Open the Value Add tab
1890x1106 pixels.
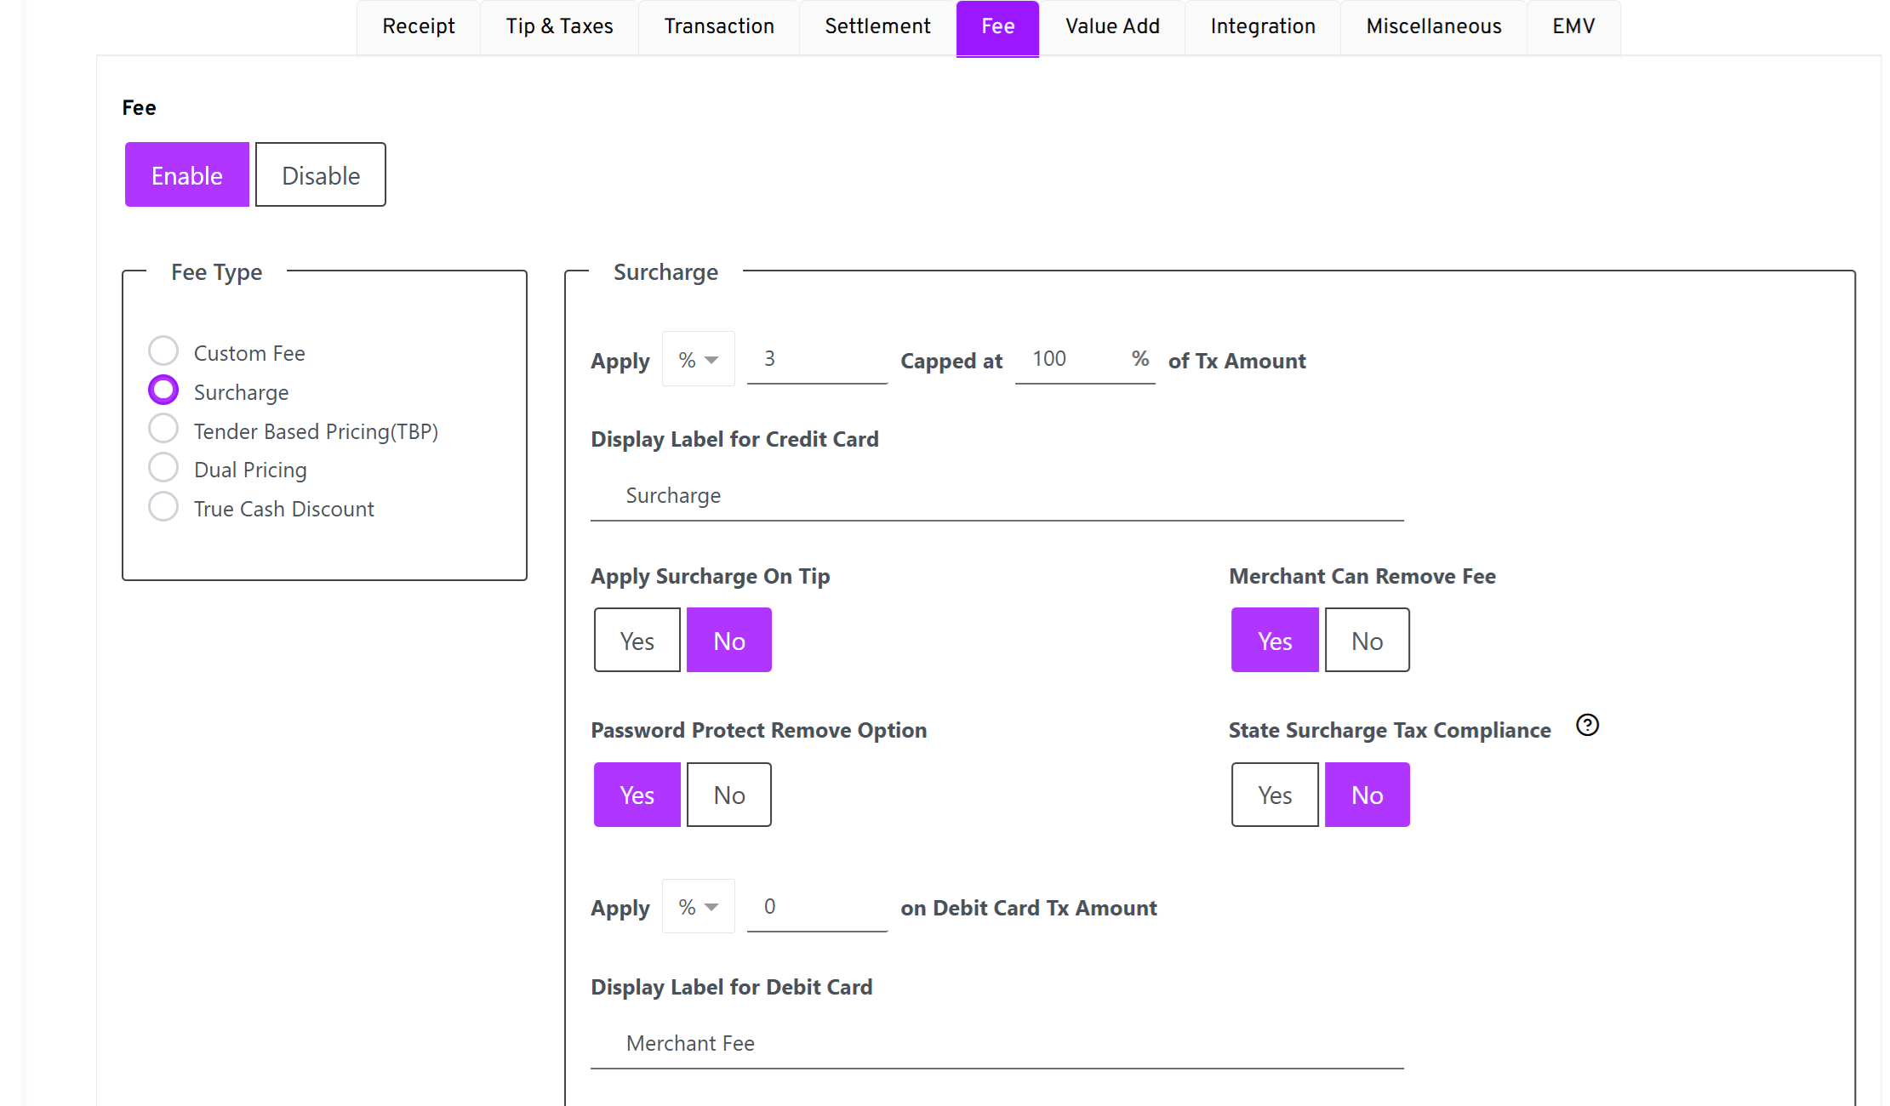1112,26
